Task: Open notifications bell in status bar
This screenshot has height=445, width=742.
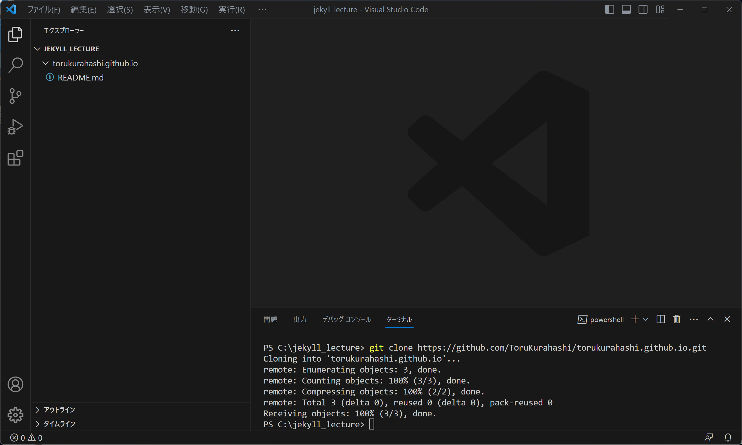Action: 728,438
